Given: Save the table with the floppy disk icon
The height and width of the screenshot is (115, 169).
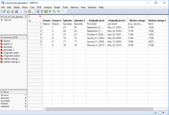Looking at the screenshot, I should 16,11.
